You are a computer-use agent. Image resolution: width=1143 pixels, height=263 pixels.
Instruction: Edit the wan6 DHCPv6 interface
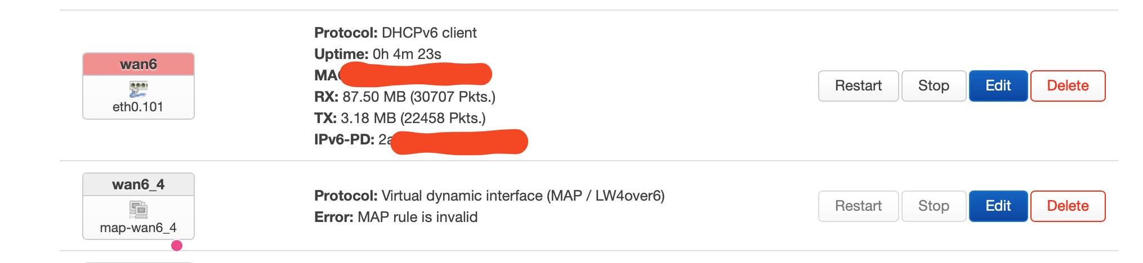tap(998, 86)
